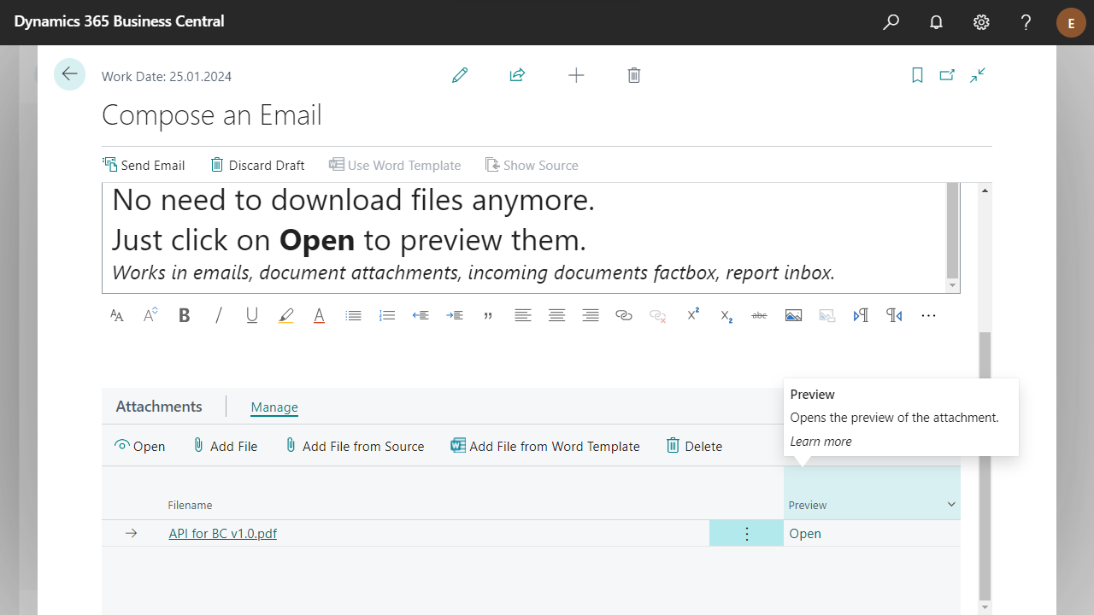The width and height of the screenshot is (1094, 615).
Task: Click the bulleted list icon
Action: click(353, 315)
